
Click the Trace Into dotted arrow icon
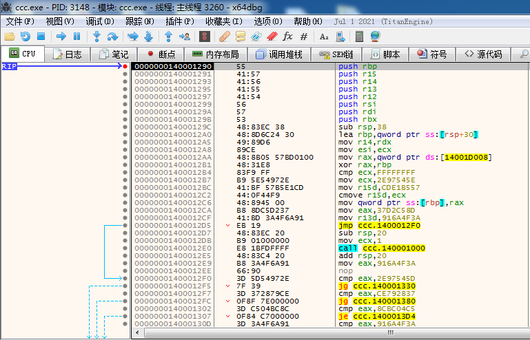(133, 36)
